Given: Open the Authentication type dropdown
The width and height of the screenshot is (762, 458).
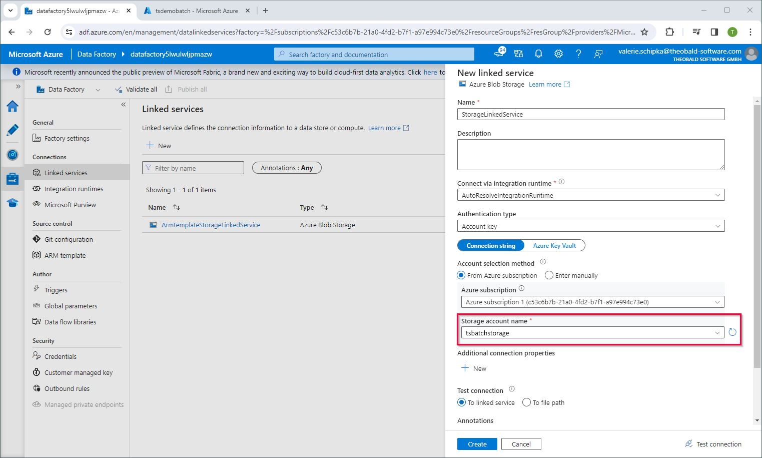Looking at the screenshot, I should coord(591,226).
